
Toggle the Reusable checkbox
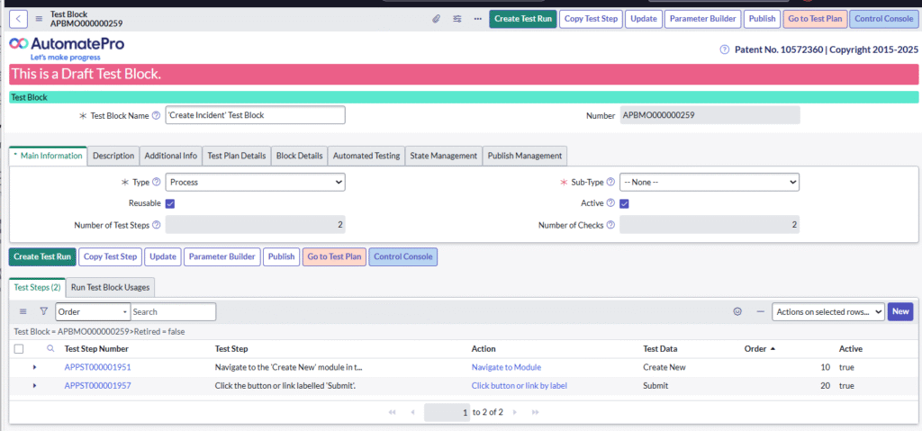170,203
